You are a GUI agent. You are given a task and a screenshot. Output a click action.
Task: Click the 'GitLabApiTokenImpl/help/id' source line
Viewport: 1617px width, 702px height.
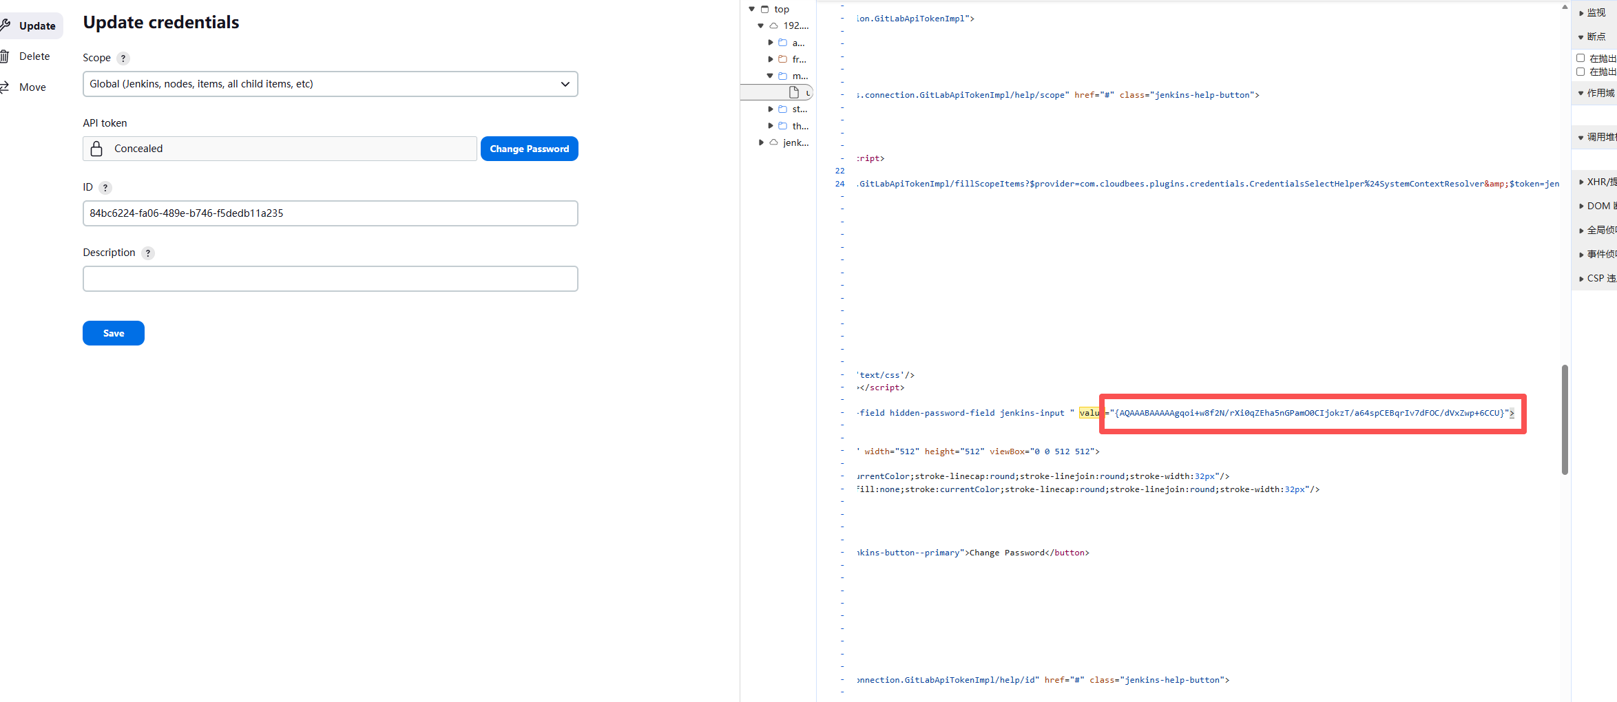pyautogui.click(x=1043, y=680)
